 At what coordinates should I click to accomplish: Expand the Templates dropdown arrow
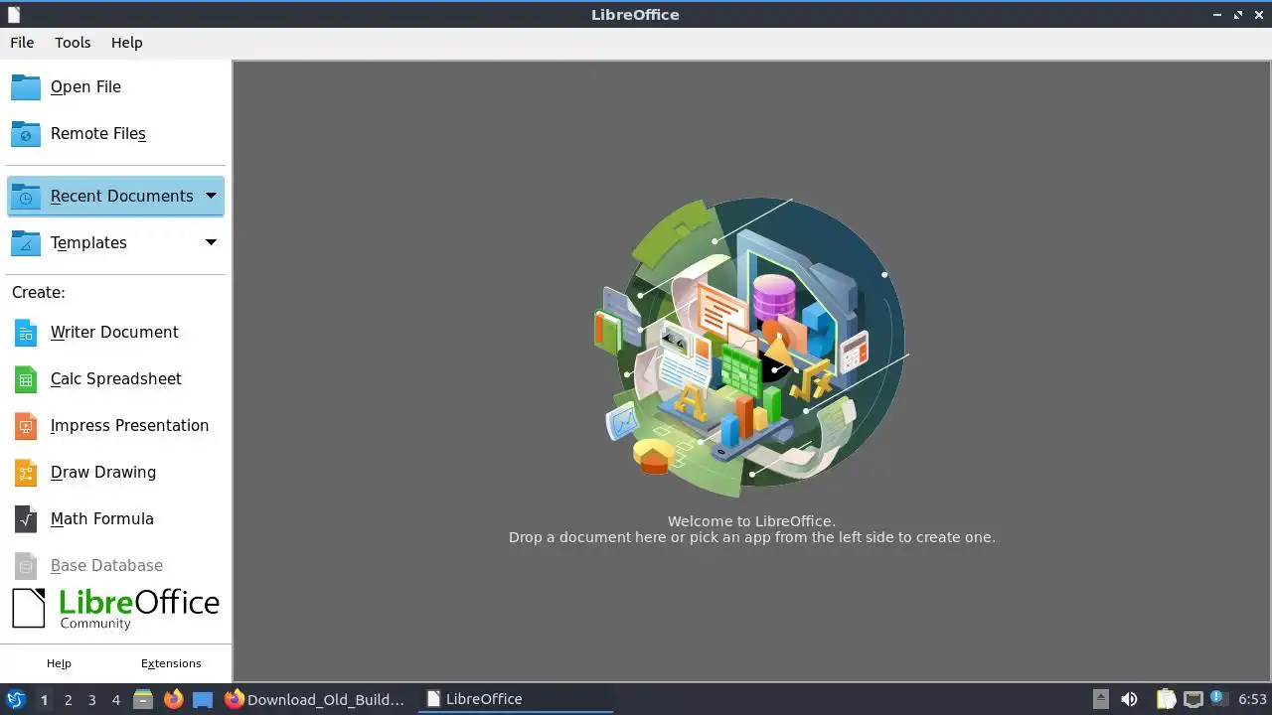tap(211, 242)
